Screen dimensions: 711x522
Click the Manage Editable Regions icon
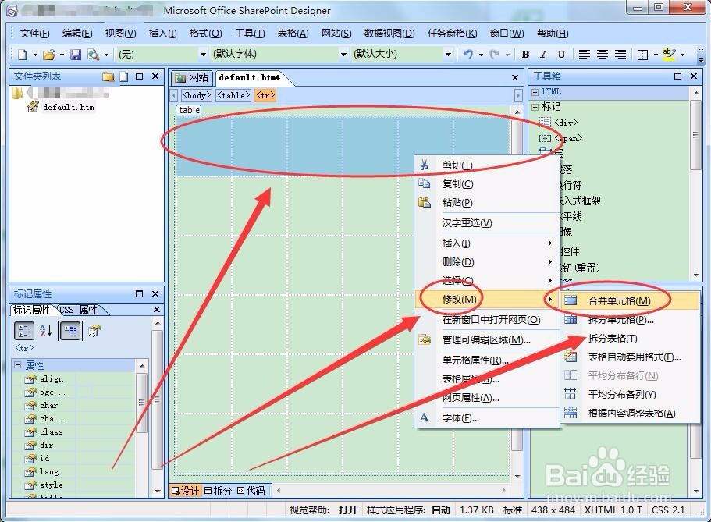tap(425, 339)
